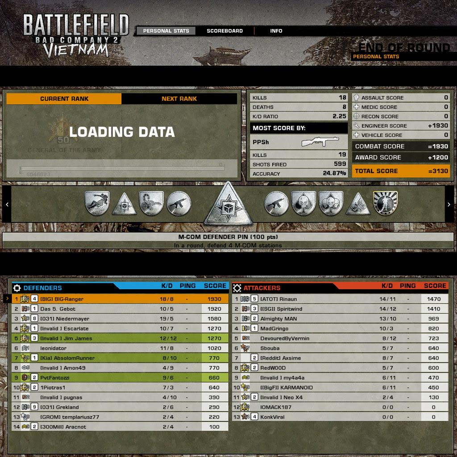
Task: Click the scorpion shield insignia
Action: (152, 203)
